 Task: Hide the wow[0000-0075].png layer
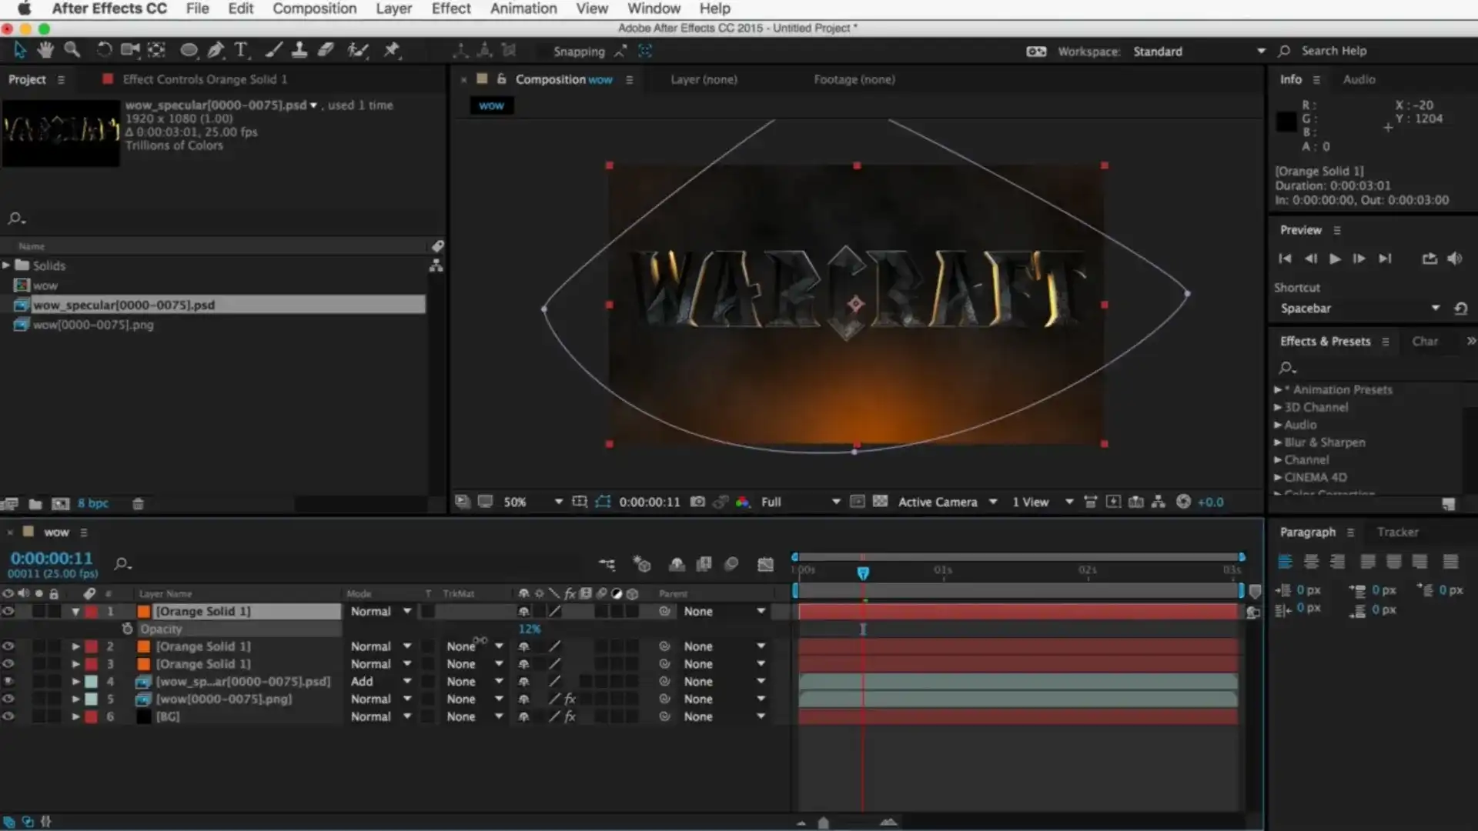pos(8,699)
